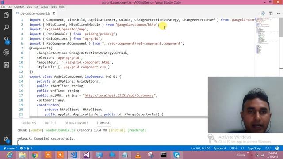
Task: Click the editor horizontal scrollbar
Action: (x=119, y=117)
